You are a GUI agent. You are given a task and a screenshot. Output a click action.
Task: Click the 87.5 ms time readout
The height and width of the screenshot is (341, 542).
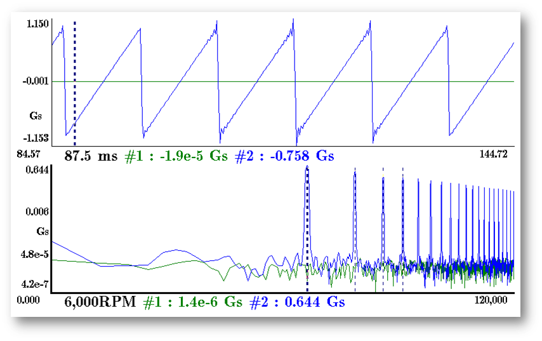(x=91, y=156)
